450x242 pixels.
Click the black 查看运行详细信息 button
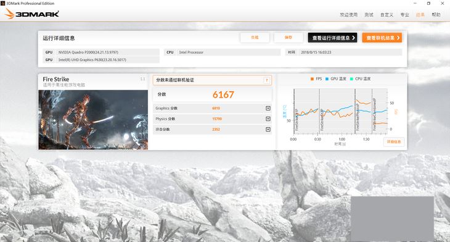(332, 38)
